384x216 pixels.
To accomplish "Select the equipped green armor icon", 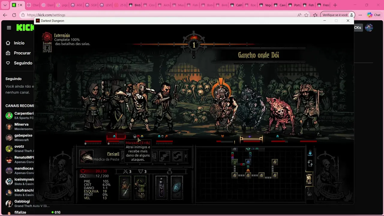I will coord(140,187).
